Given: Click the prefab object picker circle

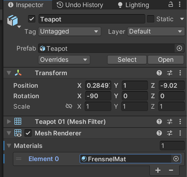Looking at the screenshot, I should point(179,48).
